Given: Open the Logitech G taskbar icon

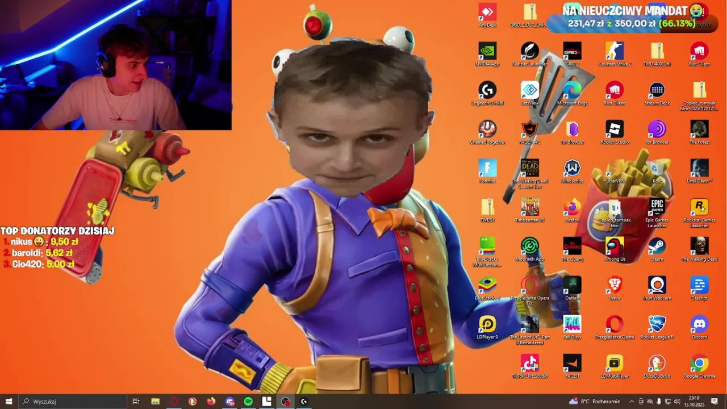Looking at the screenshot, I should (x=304, y=402).
